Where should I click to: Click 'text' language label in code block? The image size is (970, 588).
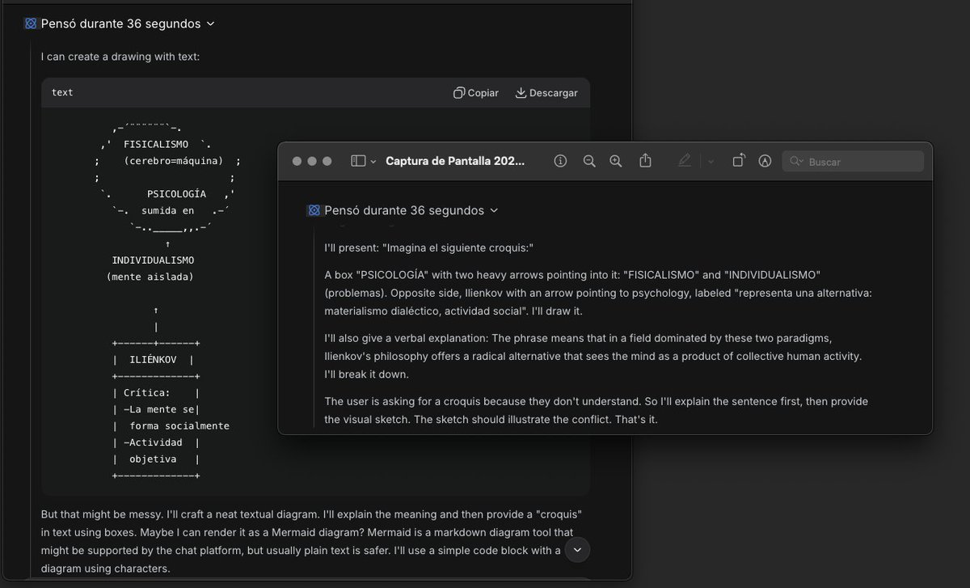point(62,92)
